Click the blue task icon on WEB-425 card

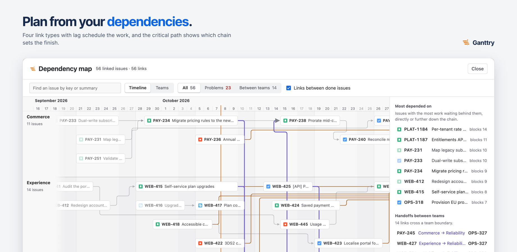268,186
